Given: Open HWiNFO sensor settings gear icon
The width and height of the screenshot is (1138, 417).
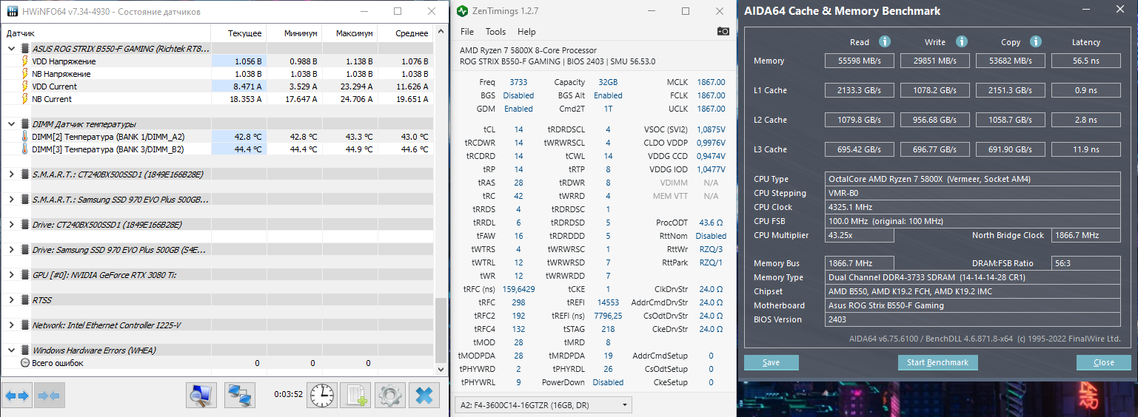Looking at the screenshot, I should pyautogui.click(x=390, y=396).
